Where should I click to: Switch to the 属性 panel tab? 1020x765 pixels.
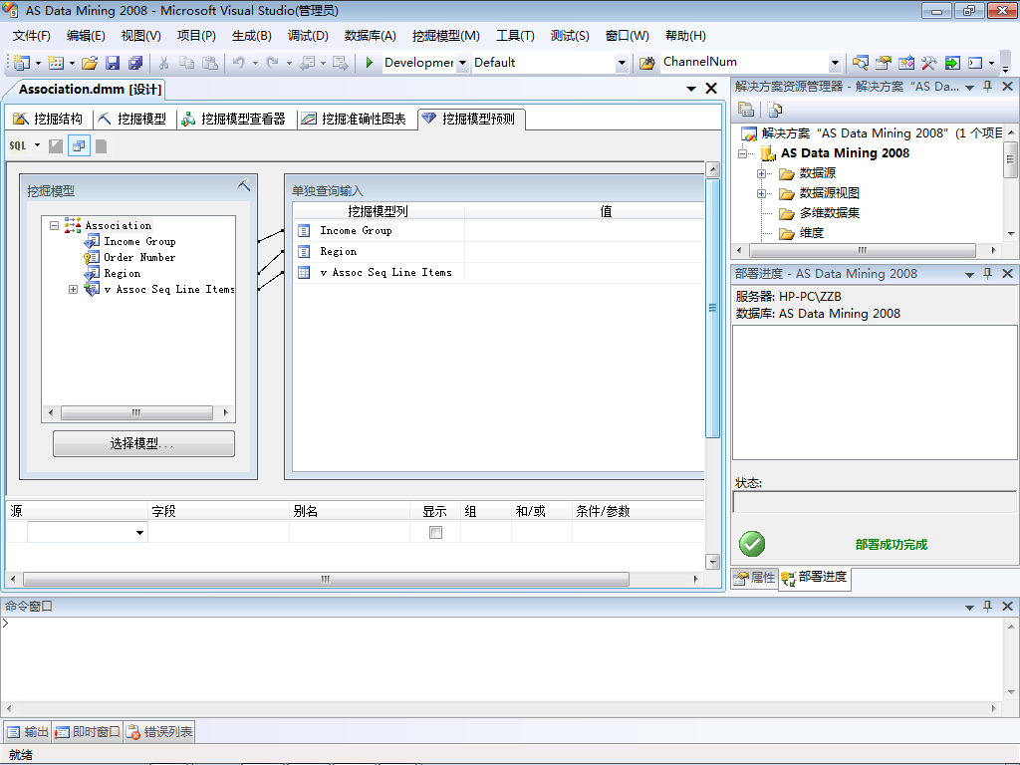(x=755, y=577)
